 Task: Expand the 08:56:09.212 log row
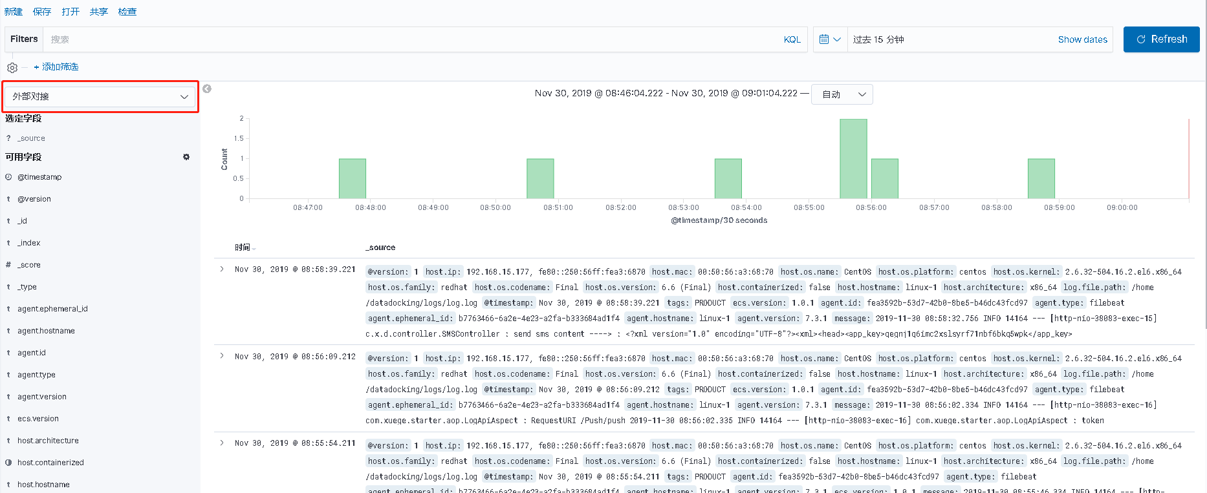click(x=222, y=356)
